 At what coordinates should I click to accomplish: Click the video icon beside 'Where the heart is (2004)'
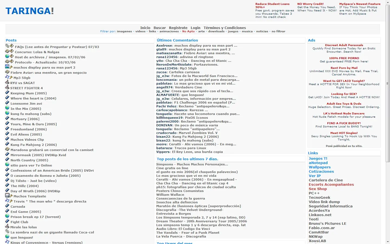click(x=7, y=98)
